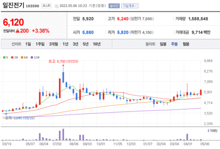Click the 최저 3,645 (03/26) low marker
Viewport: 220px width, 149px height.
(x=20, y=118)
